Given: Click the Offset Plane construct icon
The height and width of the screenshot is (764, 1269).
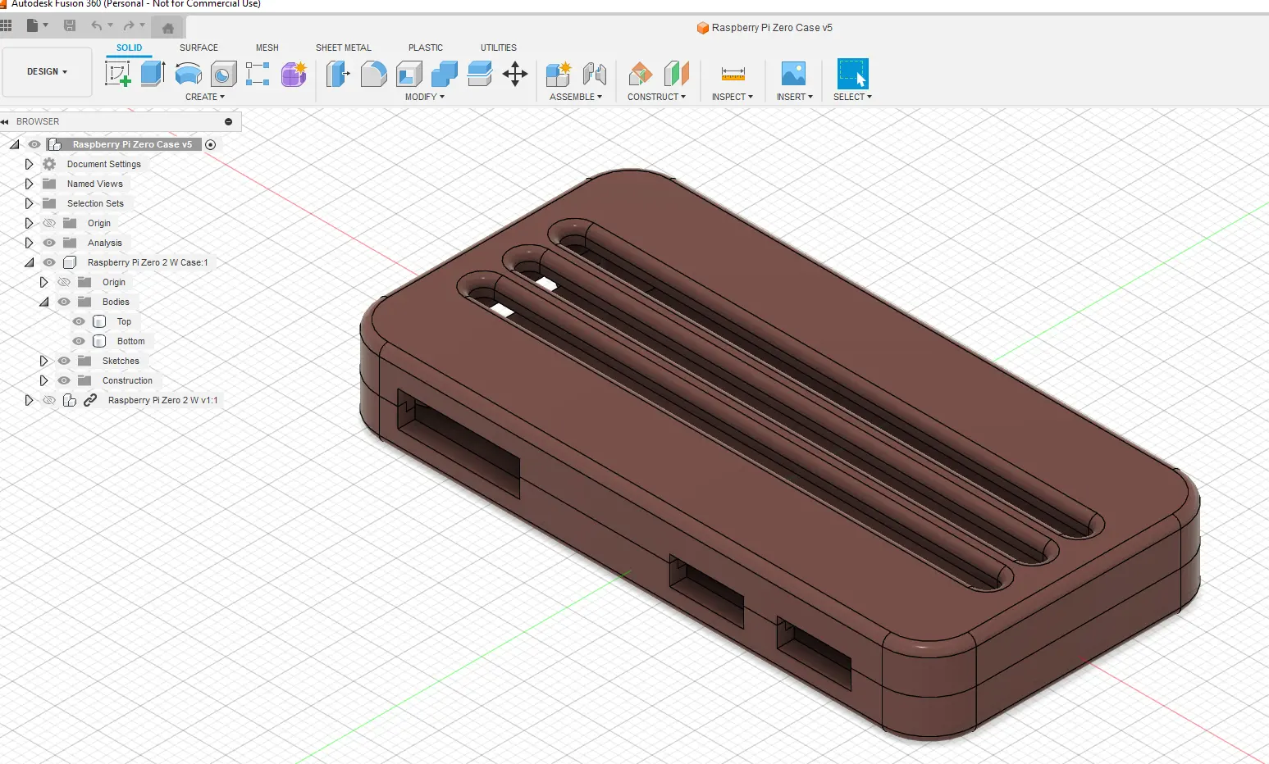Looking at the screenshot, I should click(640, 74).
